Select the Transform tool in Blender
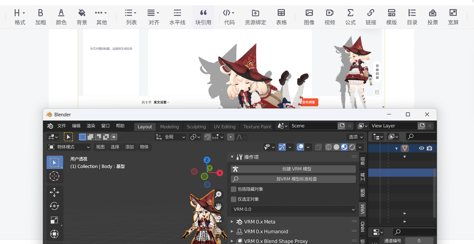The height and width of the screenshot is (244, 474). tap(54, 234)
